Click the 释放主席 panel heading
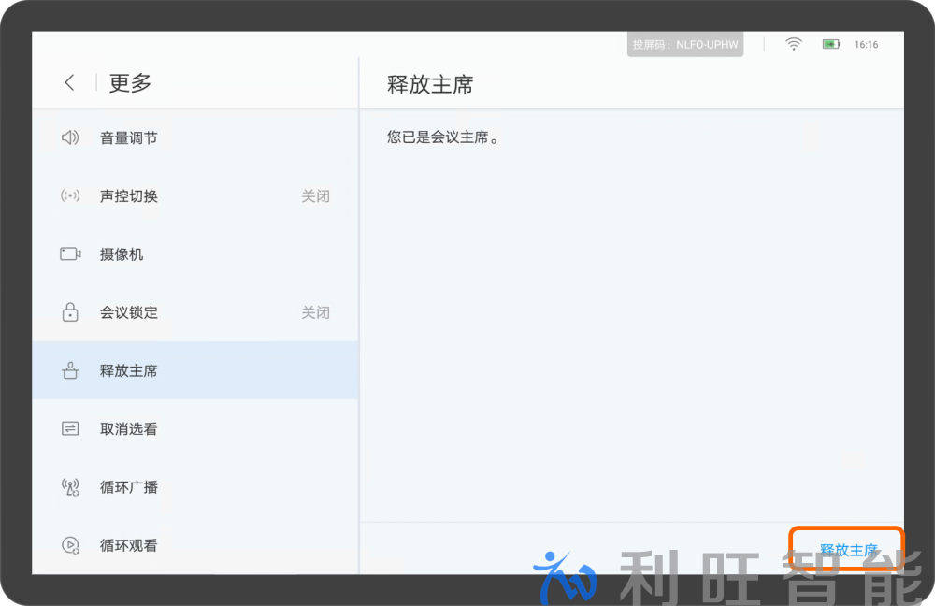Screen dimensions: 935x606 (x=430, y=84)
